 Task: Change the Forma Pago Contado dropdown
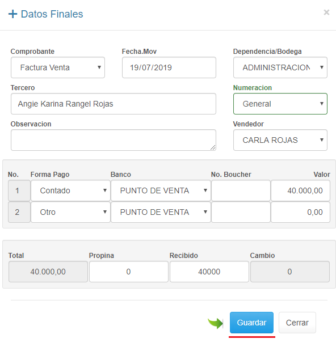coord(70,190)
